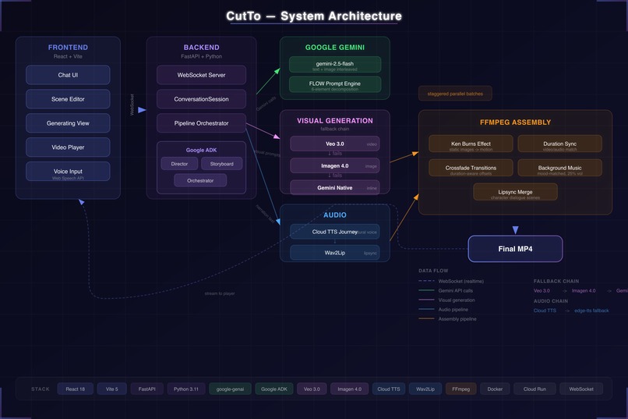Image resolution: width=628 pixels, height=419 pixels.
Task: Click the "staggered parallel batches" label
Action: point(455,94)
